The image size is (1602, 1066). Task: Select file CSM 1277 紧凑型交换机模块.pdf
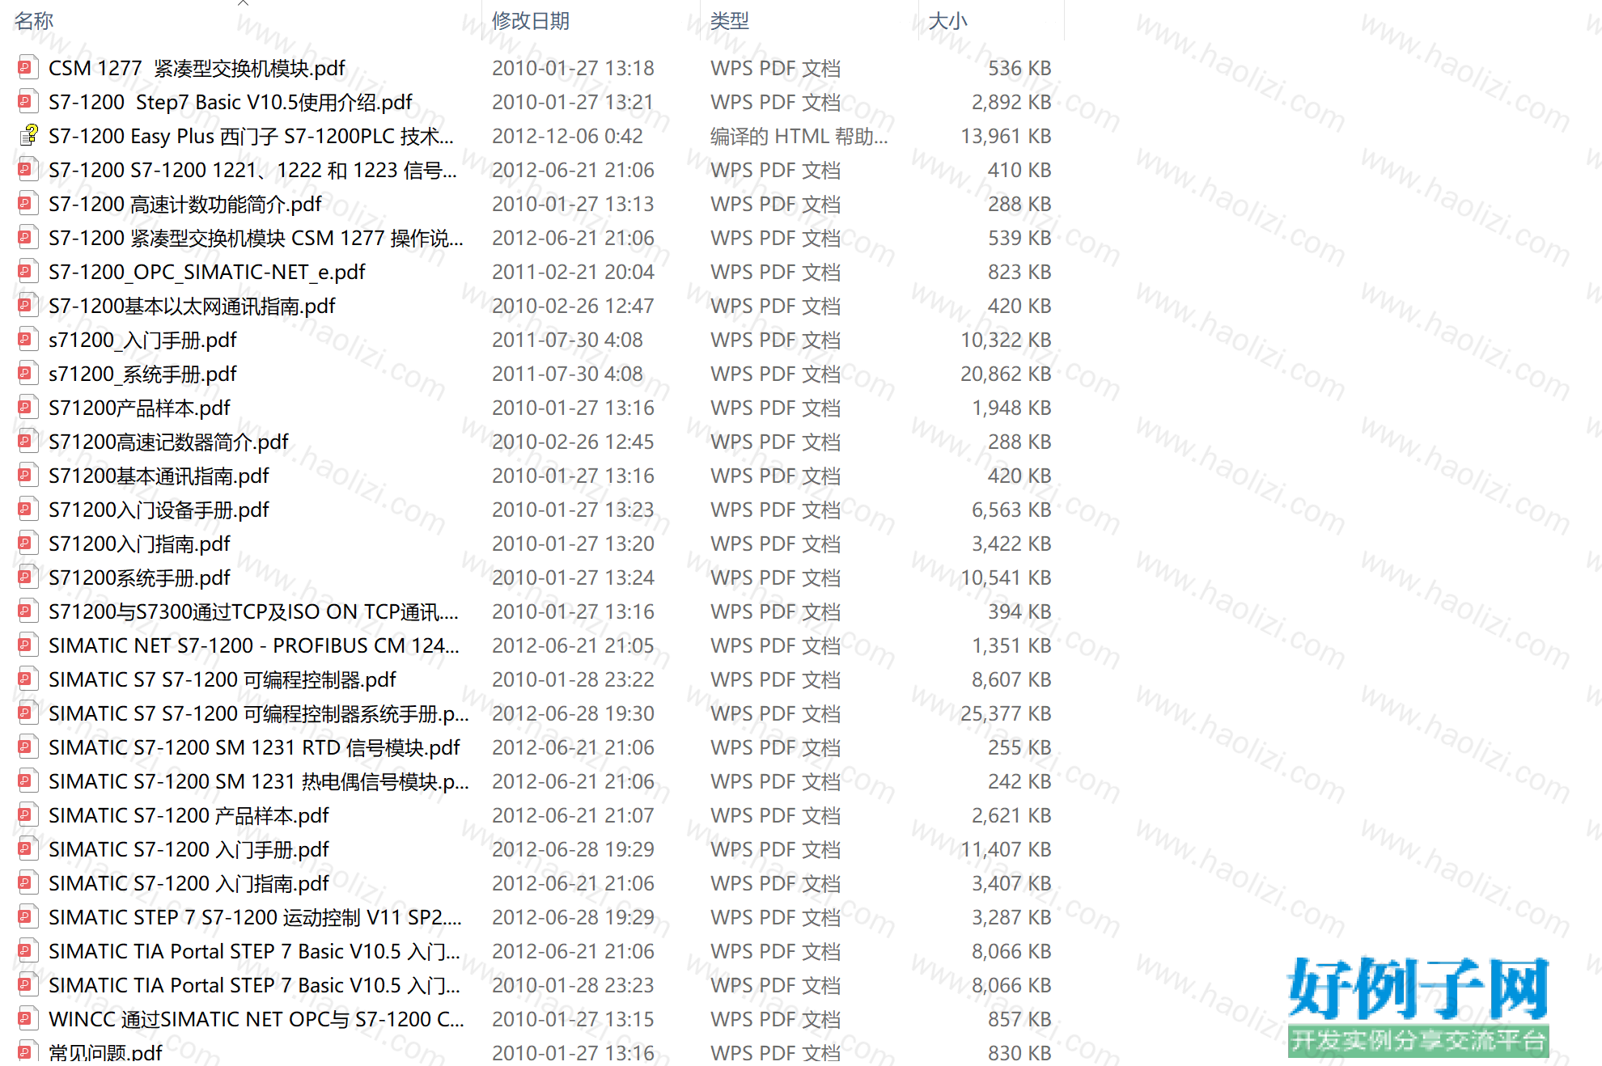197,68
